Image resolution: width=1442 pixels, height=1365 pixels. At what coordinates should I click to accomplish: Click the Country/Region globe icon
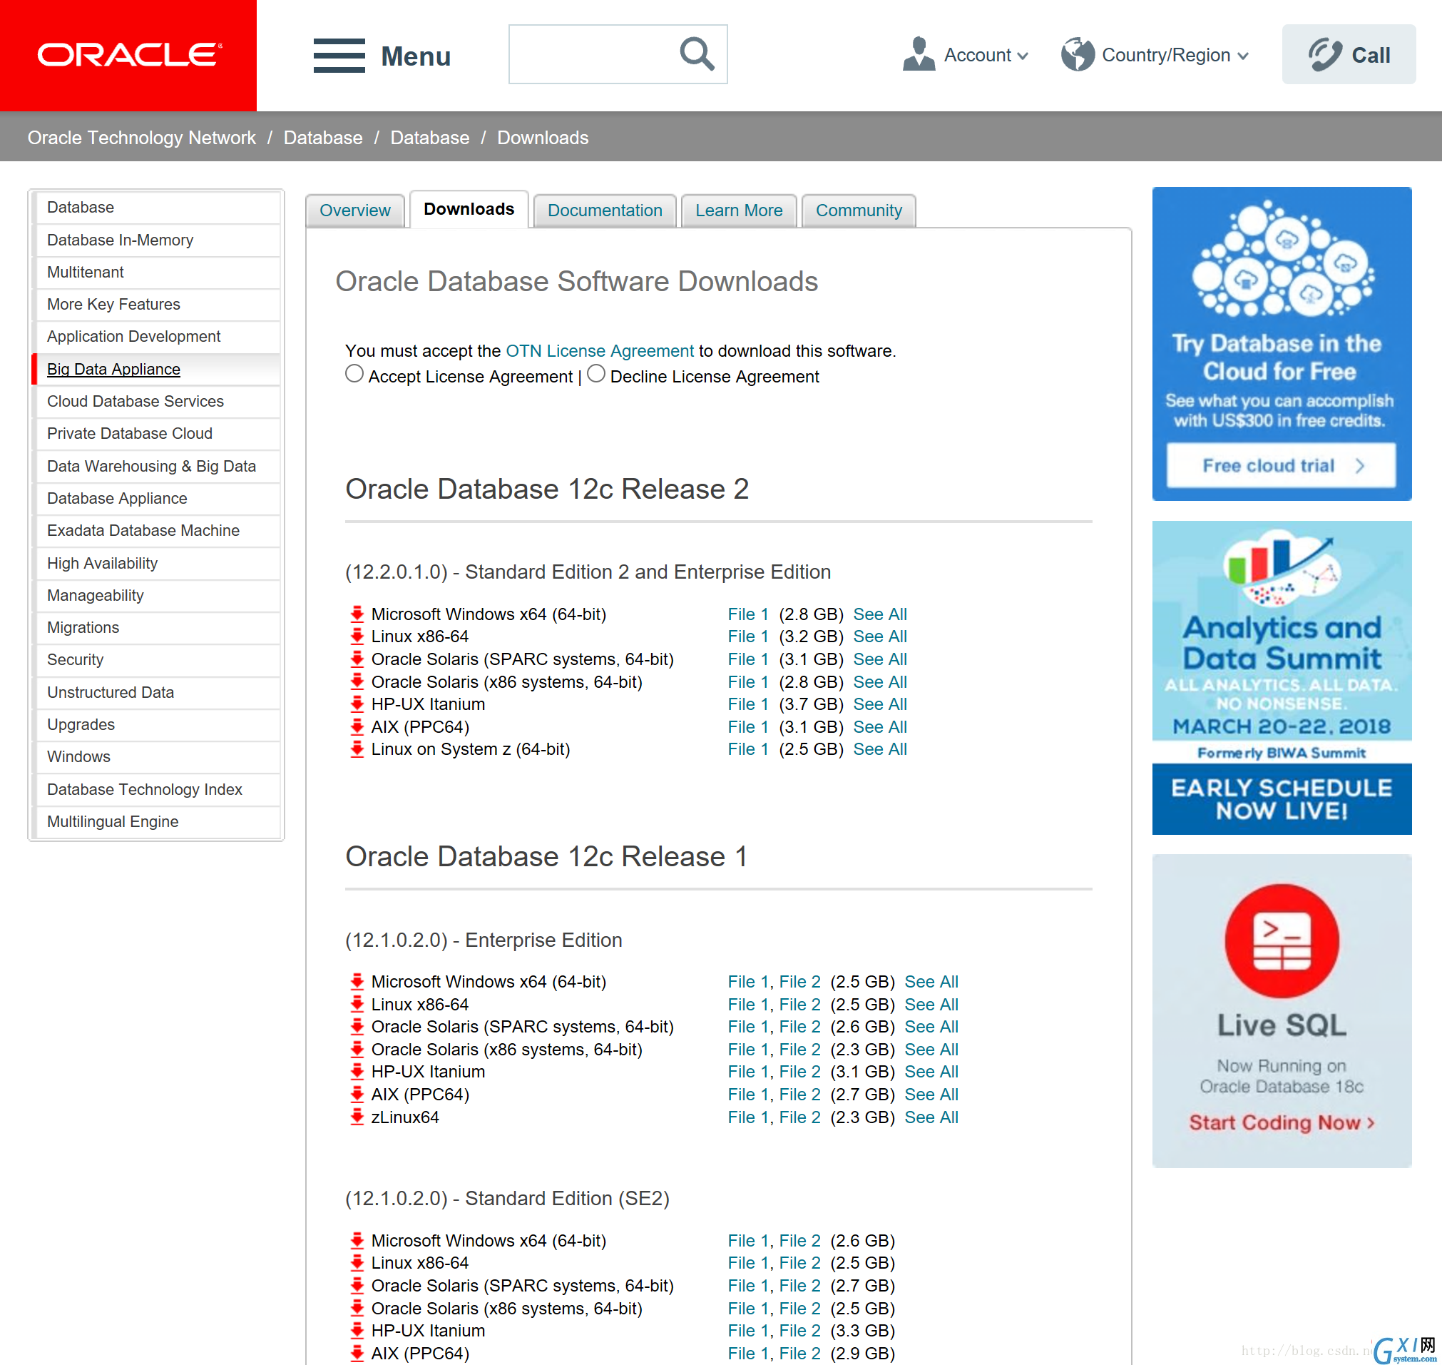1078,54
